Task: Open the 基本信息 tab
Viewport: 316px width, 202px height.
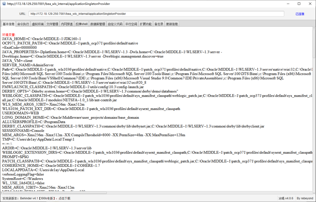Action: coord(8,24)
